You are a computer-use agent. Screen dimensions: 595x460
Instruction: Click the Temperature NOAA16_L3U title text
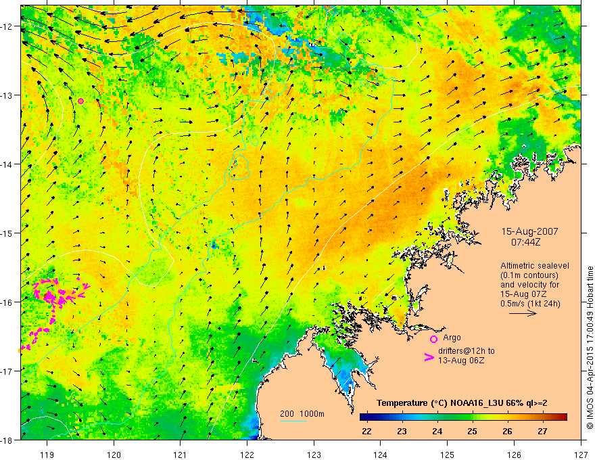click(x=462, y=403)
